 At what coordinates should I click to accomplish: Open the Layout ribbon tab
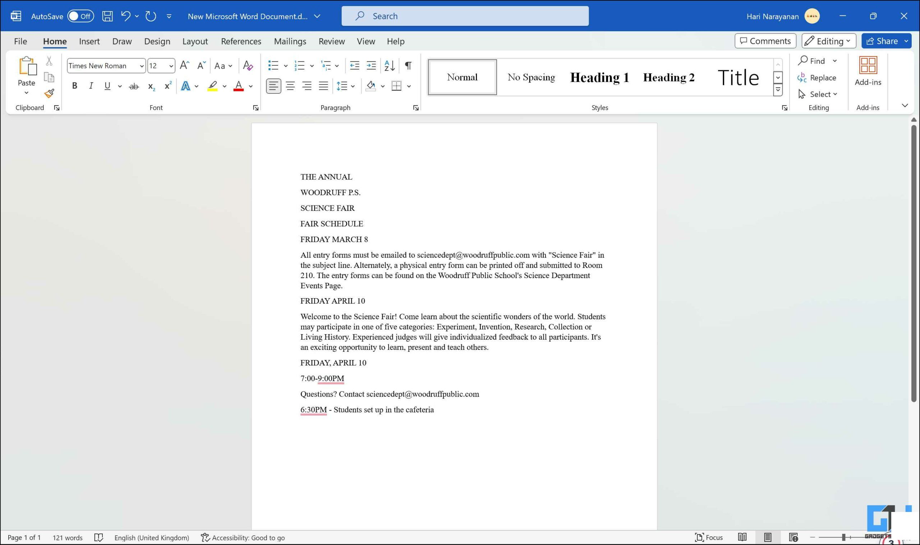click(x=195, y=41)
